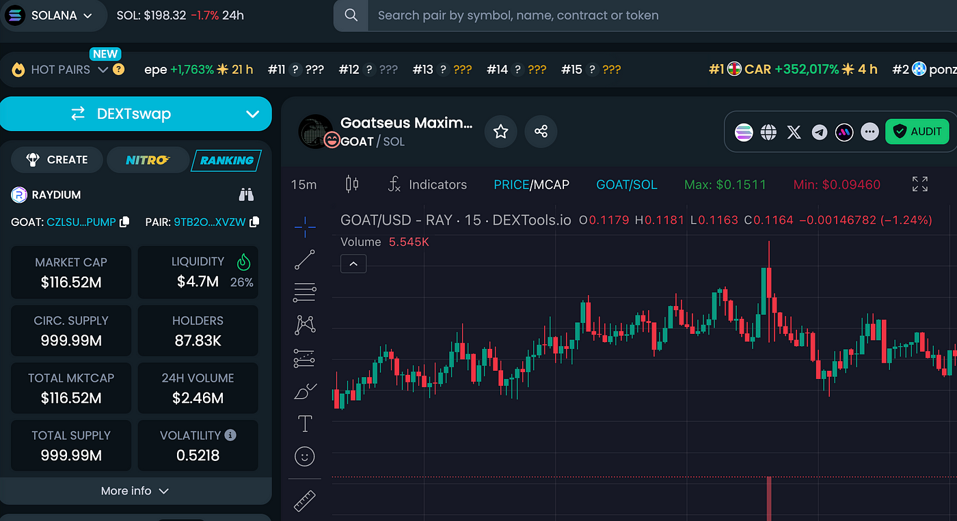Image resolution: width=957 pixels, height=521 pixels.
Task: Click the search pair input field
Action: 662,15
